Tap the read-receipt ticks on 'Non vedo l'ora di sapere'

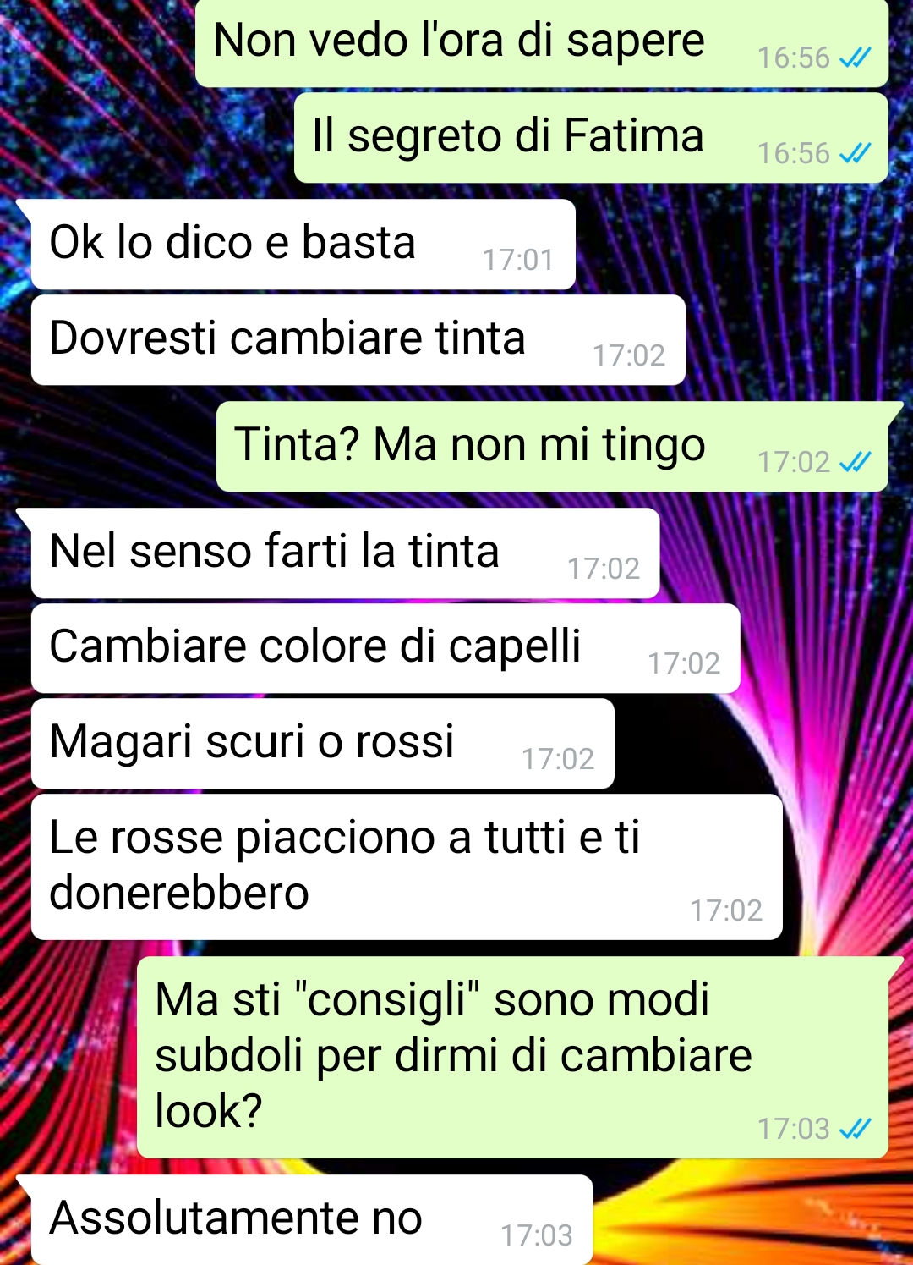tap(856, 58)
